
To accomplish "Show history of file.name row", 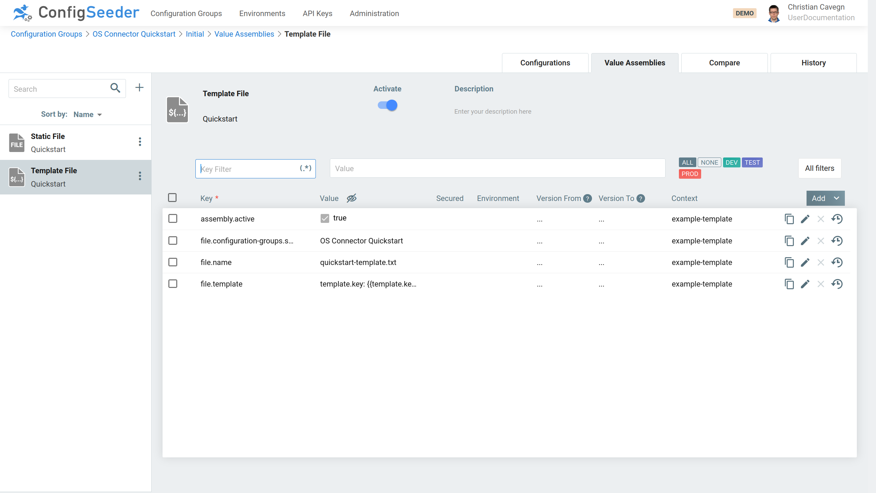I will (x=837, y=262).
